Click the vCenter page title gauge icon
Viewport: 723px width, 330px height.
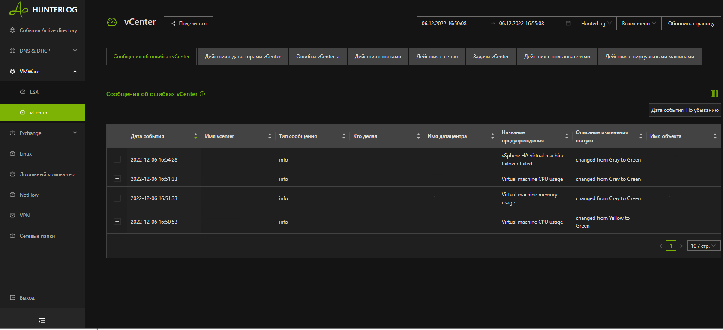tap(112, 22)
